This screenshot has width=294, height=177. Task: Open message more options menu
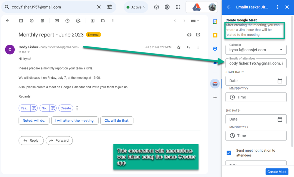tap(198, 47)
